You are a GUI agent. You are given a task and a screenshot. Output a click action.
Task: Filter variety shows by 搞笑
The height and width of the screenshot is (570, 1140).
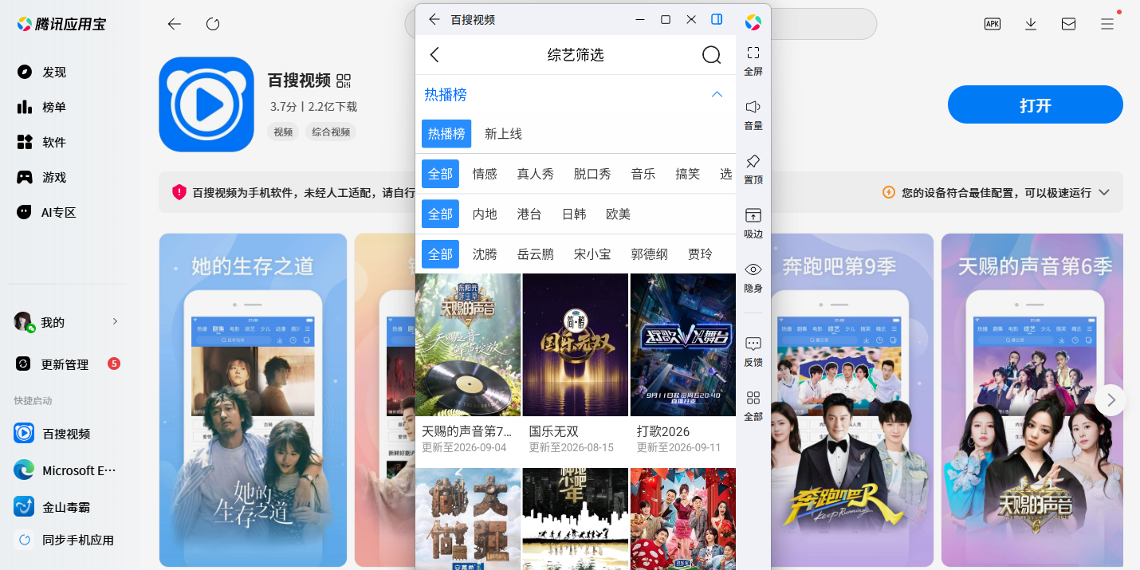(x=687, y=174)
